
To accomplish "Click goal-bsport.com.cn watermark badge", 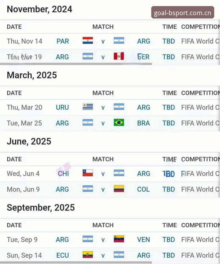I will (x=183, y=12).
